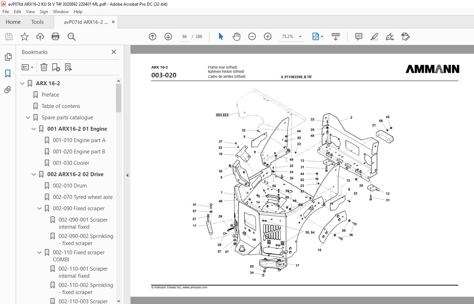The image size is (474, 304).
Task: Bookmark the file with the star icon
Action: pyautogui.click(x=25, y=37)
